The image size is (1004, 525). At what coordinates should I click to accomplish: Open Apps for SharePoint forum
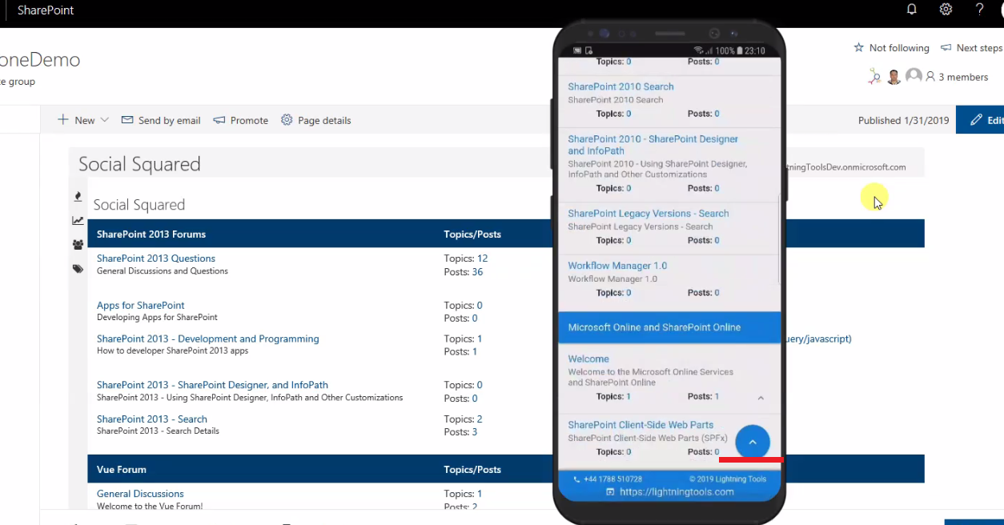[141, 305]
